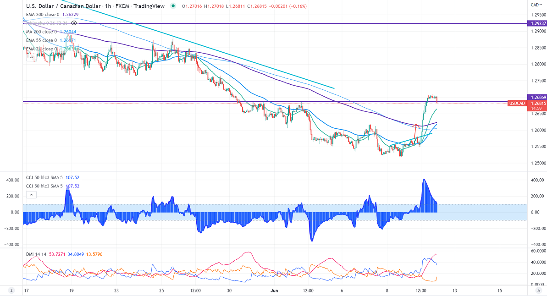The width and height of the screenshot is (547, 296).
Task: Unhide the Ichimoku indicator via eye icon
Action: tap(74, 23)
